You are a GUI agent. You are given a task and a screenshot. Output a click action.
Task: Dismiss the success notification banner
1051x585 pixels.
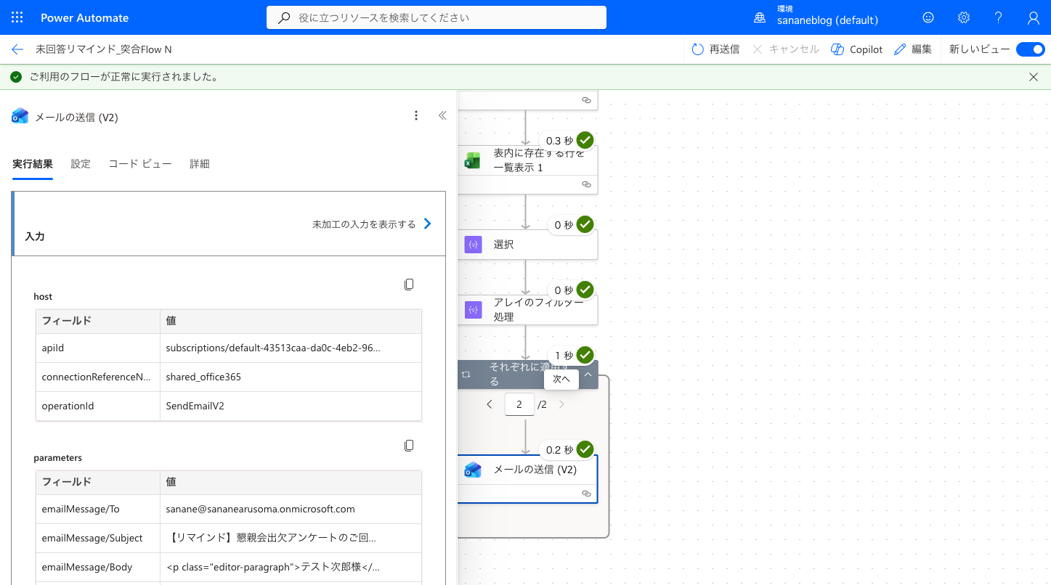tap(1034, 77)
